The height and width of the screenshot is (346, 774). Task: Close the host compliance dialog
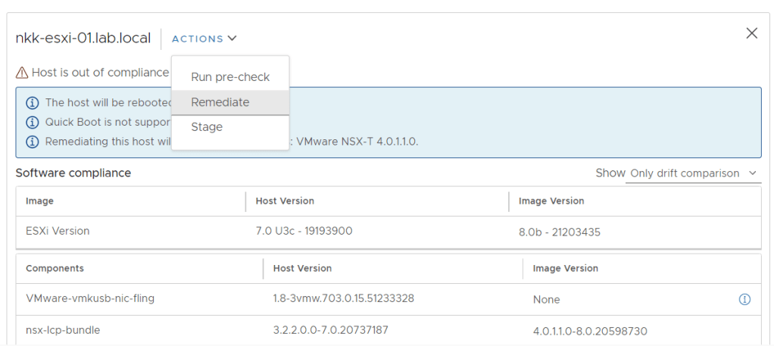(x=751, y=33)
